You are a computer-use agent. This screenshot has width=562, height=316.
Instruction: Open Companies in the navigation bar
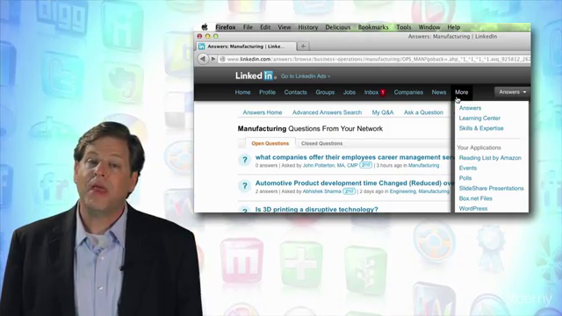click(x=408, y=92)
